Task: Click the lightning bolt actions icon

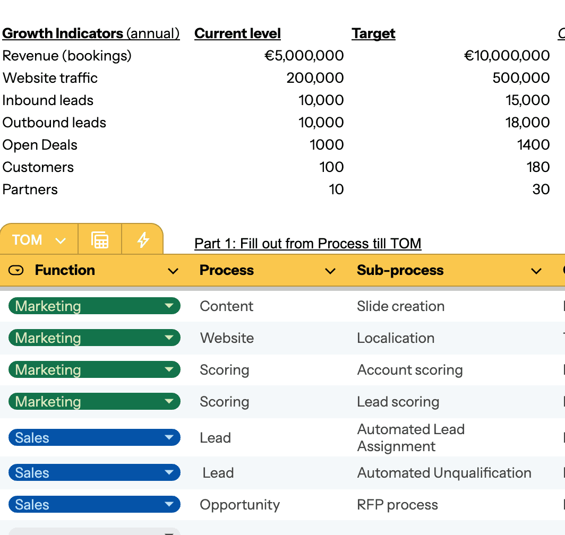Action: (143, 240)
